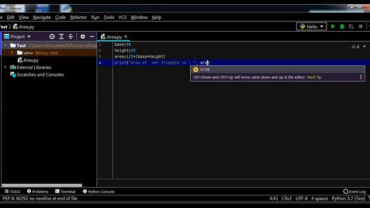The image size is (370, 208).
Task: Click the UTF-8 encoding status
Action: [302, 198]
